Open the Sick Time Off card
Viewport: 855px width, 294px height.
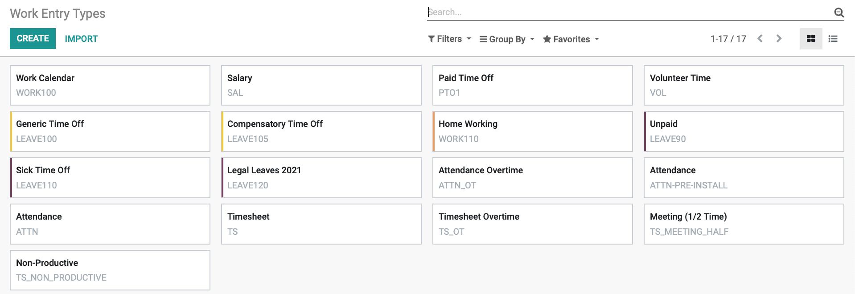[110, 178]
